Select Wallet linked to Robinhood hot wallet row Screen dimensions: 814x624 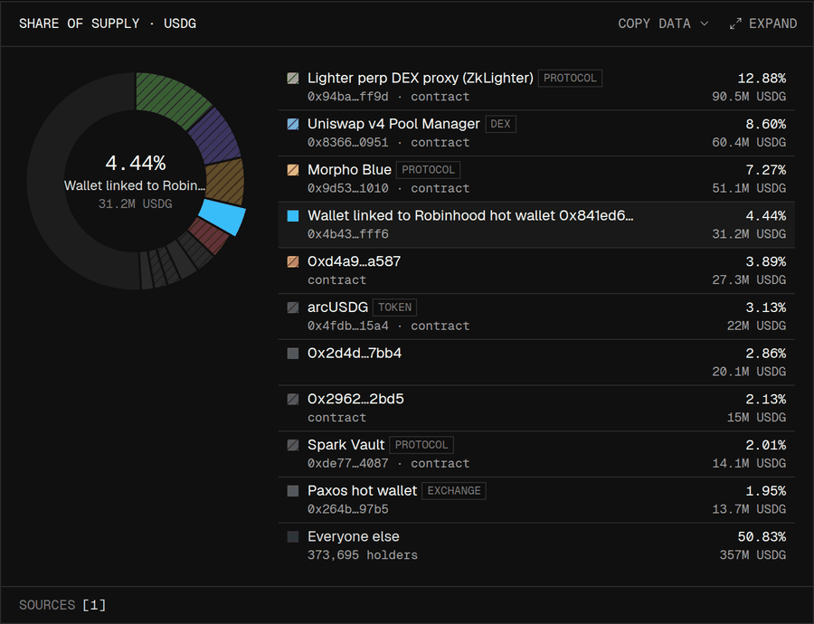click(536, 225)
